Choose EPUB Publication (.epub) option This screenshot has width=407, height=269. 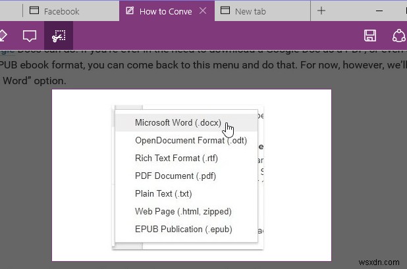pos(186,230)
